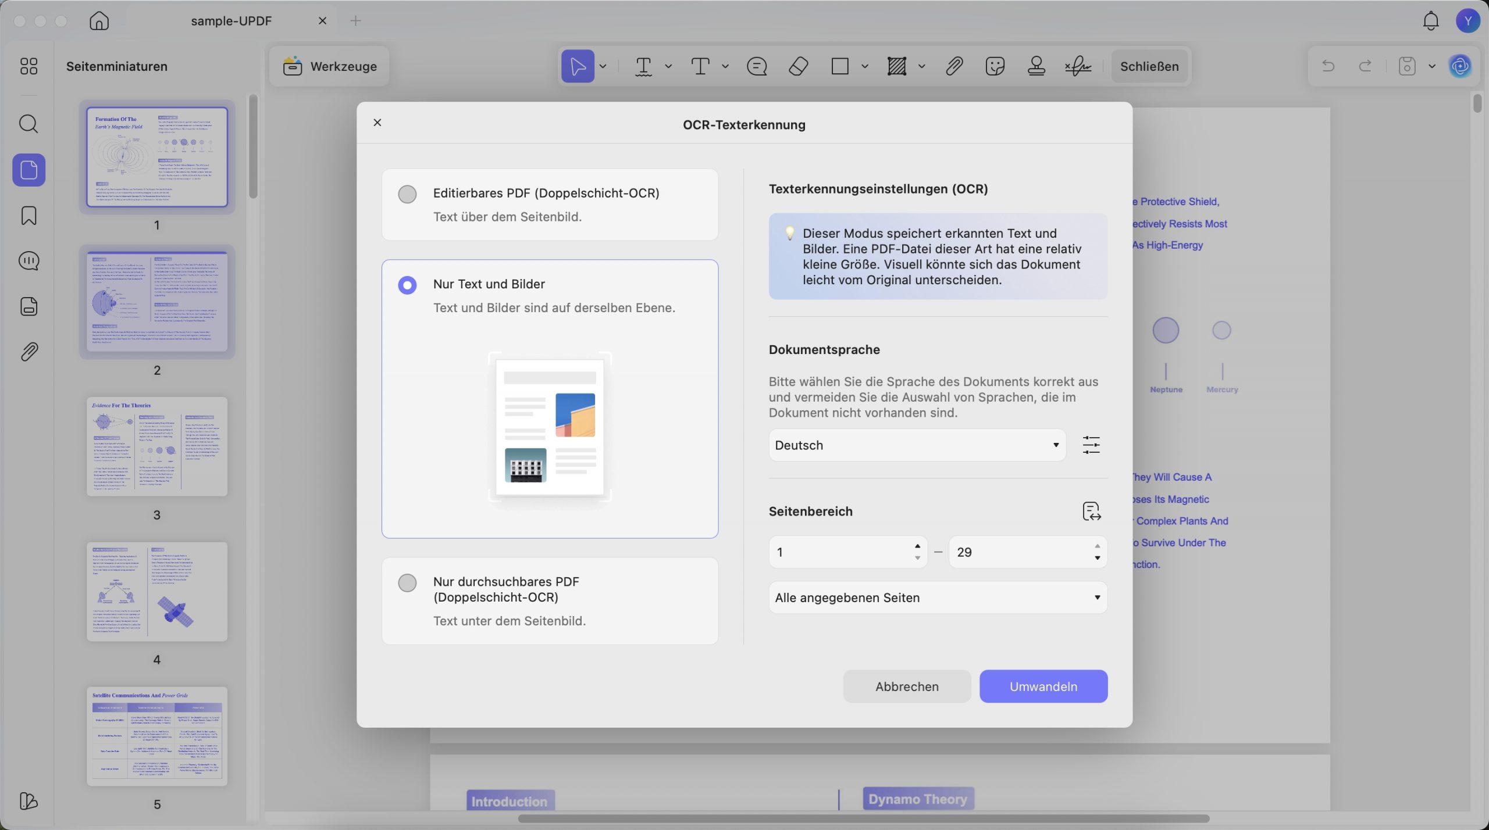Image resolution: width=1489 pixels, height=830 pixels.
Task: Decrease the end page number stepper
Action: [x=1097, y=558]
